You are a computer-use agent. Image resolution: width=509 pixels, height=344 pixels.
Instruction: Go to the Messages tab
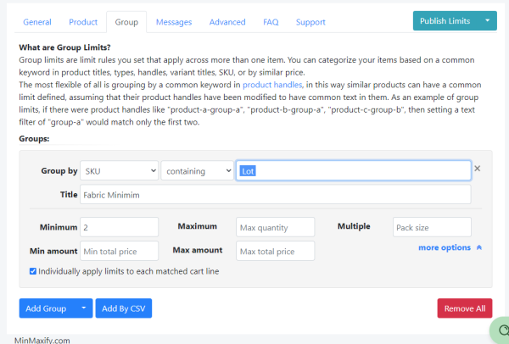(x=174, y=22)
